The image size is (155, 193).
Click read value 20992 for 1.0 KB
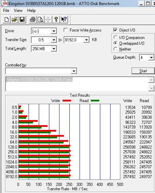[x=147, y=112]
